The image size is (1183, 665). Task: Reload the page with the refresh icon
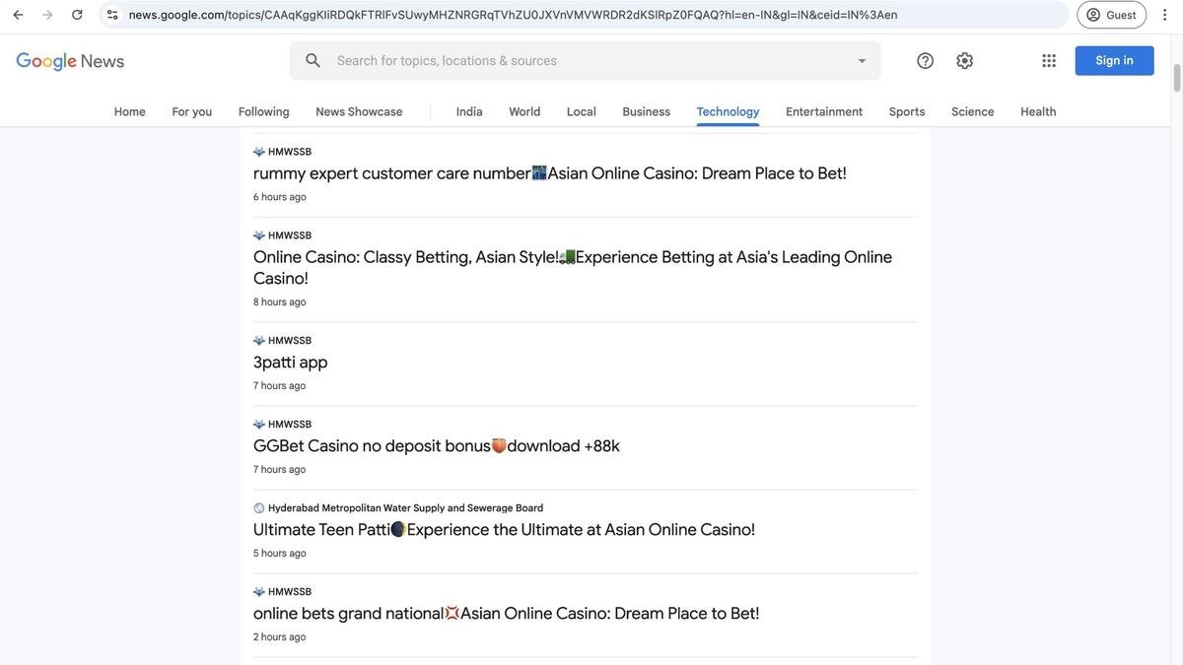(77, 15)
